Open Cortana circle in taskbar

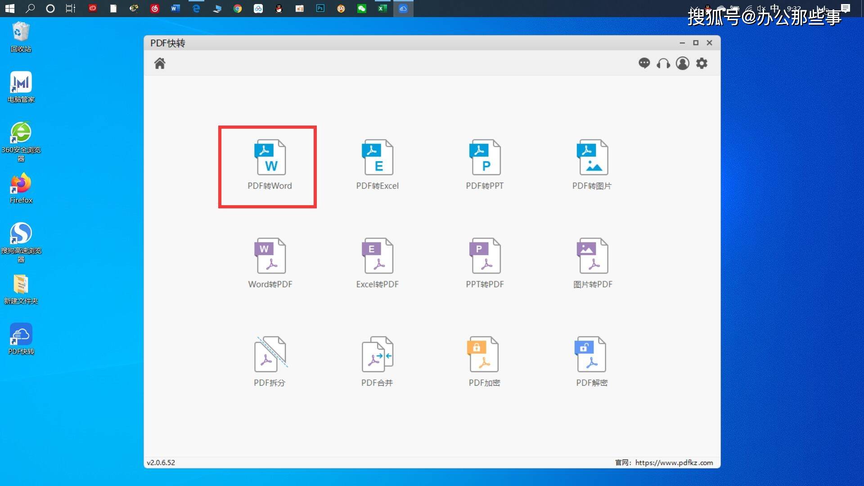coord(50,8)
